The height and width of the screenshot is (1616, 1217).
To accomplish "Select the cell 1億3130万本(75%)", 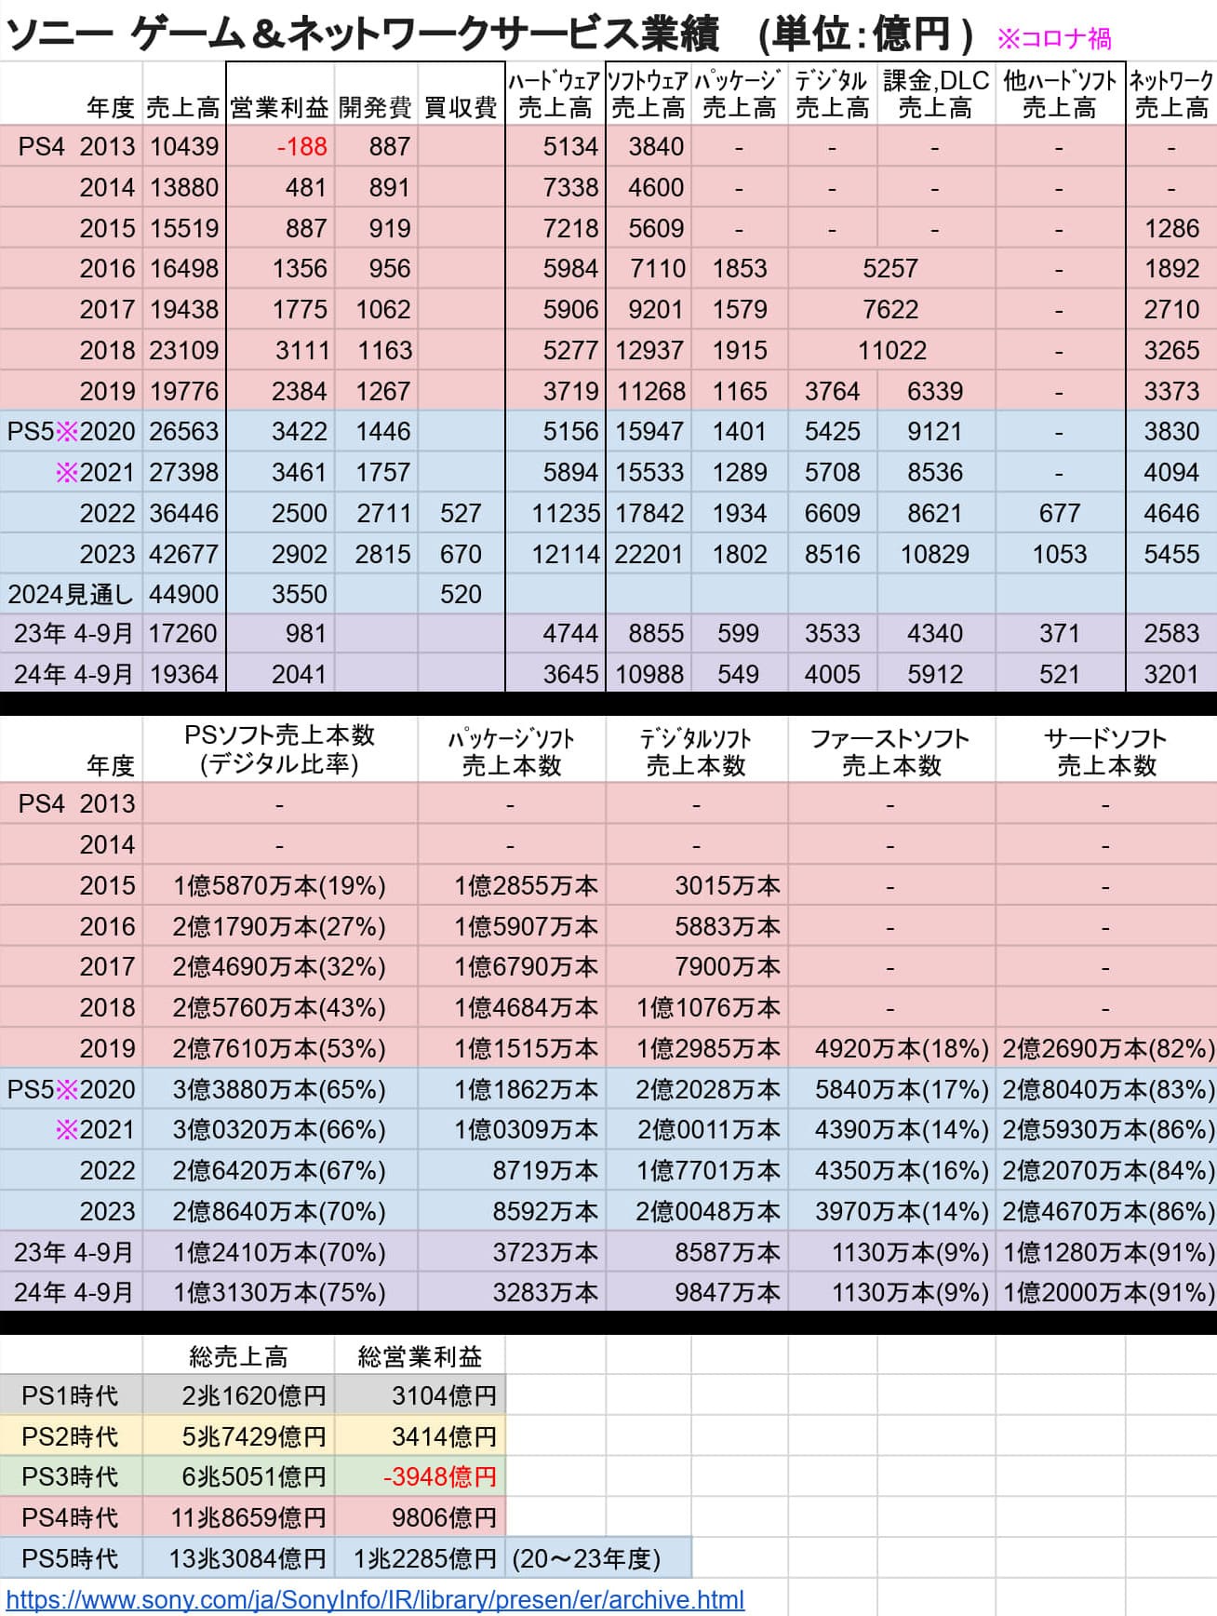I will (279, 1293).
